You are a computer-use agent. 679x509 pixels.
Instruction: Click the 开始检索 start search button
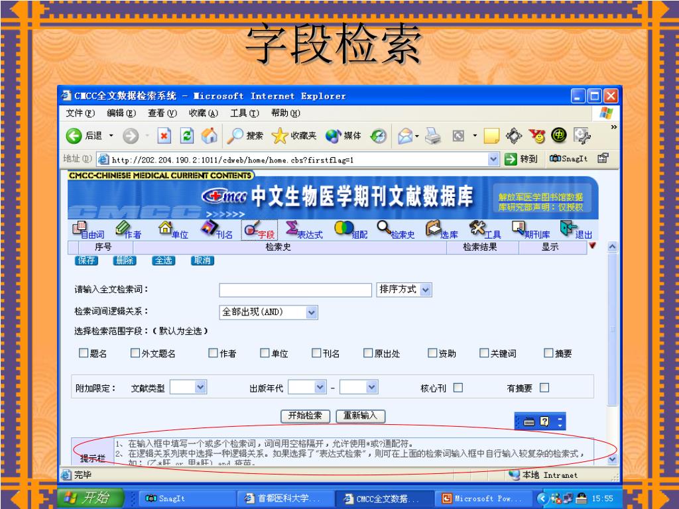(x=305, y=416)
